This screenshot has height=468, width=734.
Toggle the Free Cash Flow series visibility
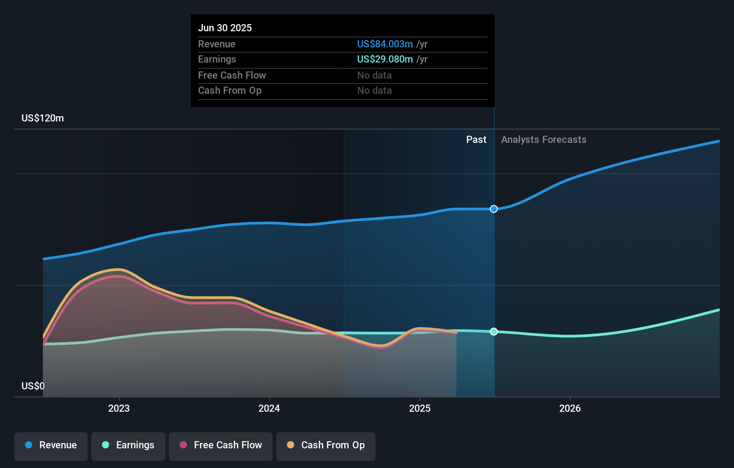[221, 446]
